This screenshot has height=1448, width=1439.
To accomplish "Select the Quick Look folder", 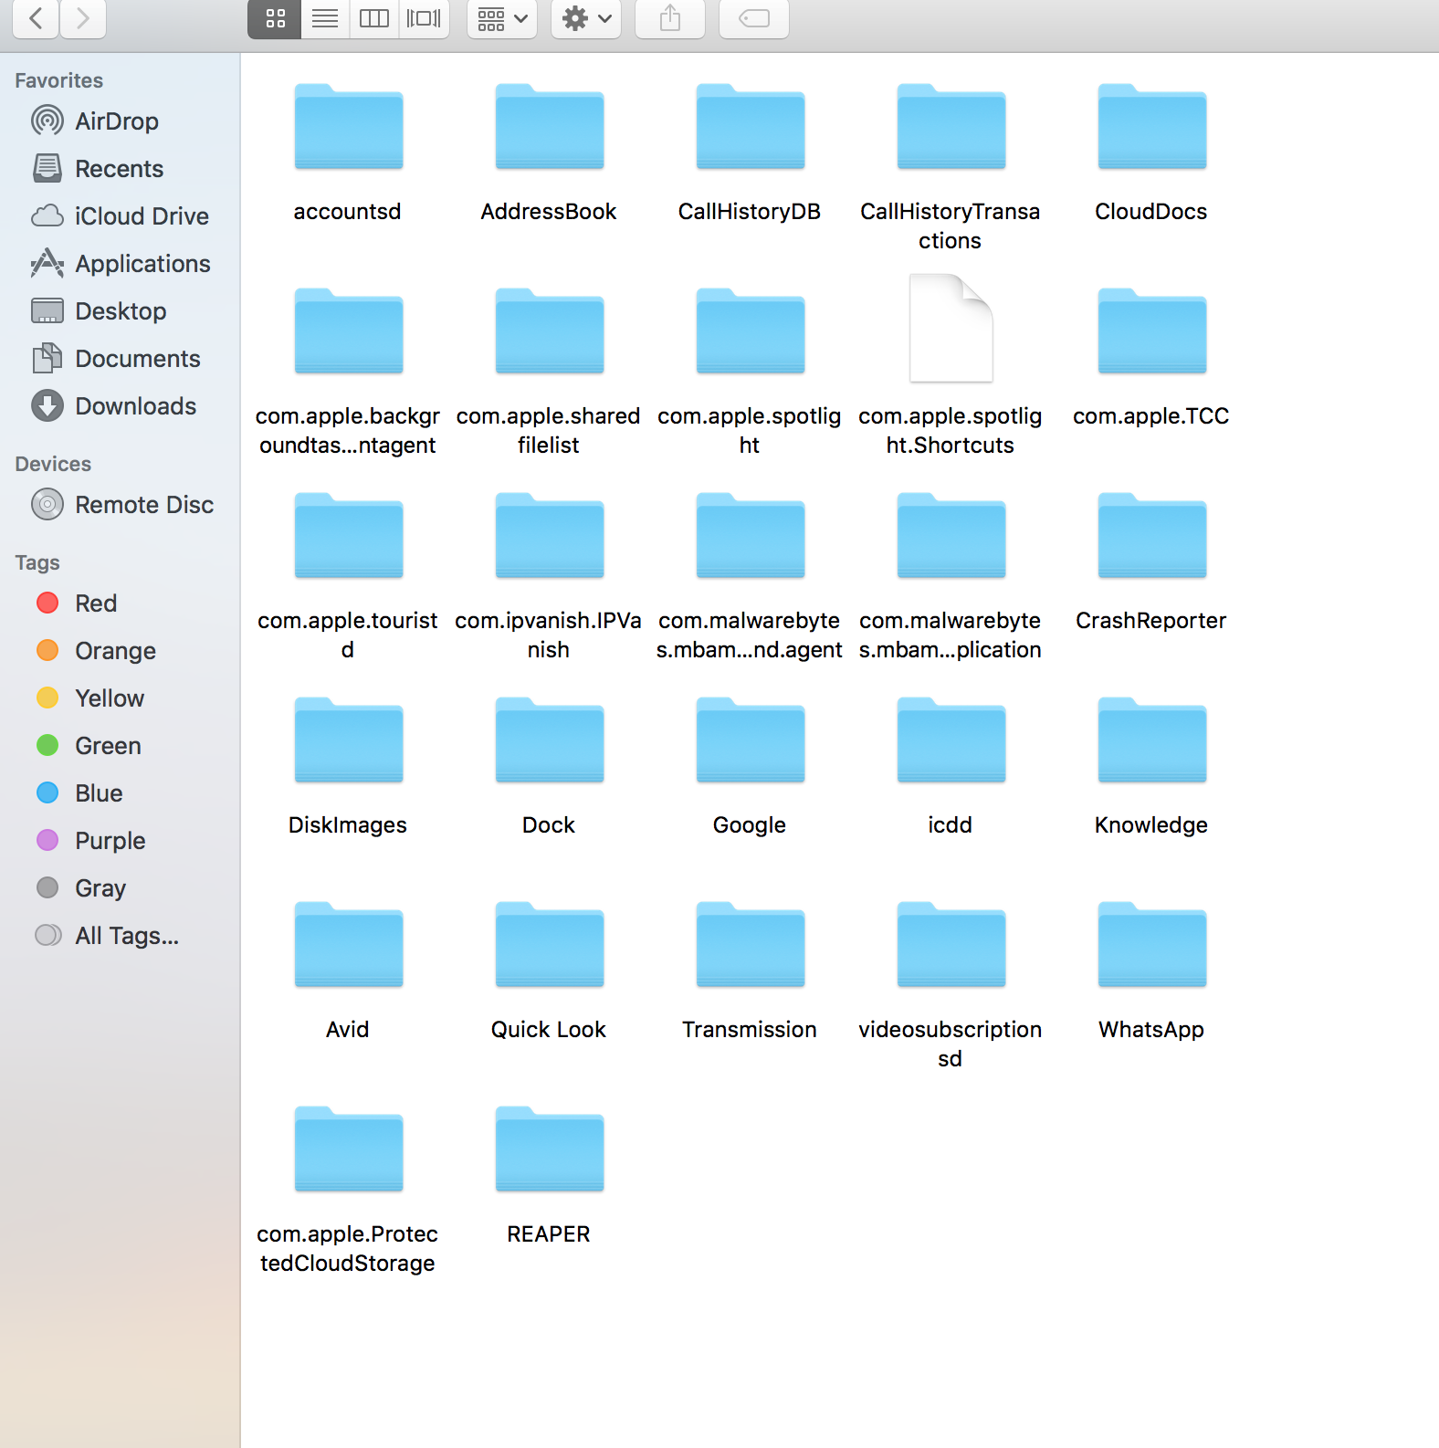I will [x=549, y=946].
